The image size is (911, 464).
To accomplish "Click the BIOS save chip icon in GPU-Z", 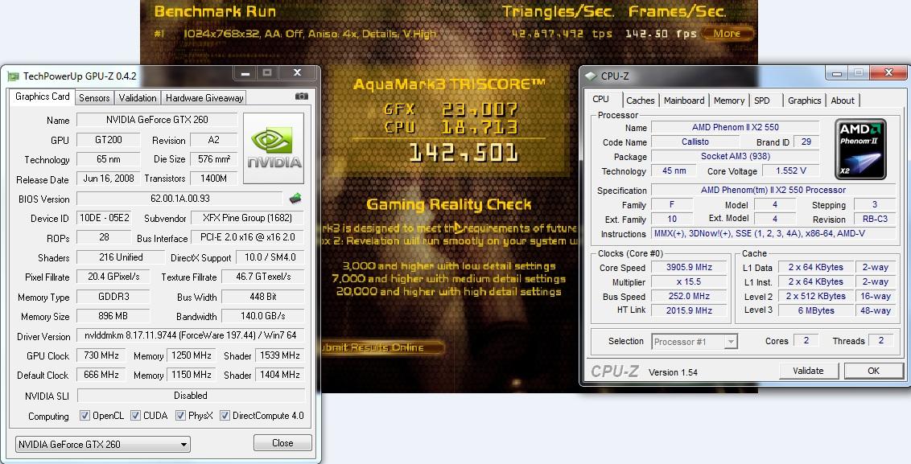I will tap(295, 199).
